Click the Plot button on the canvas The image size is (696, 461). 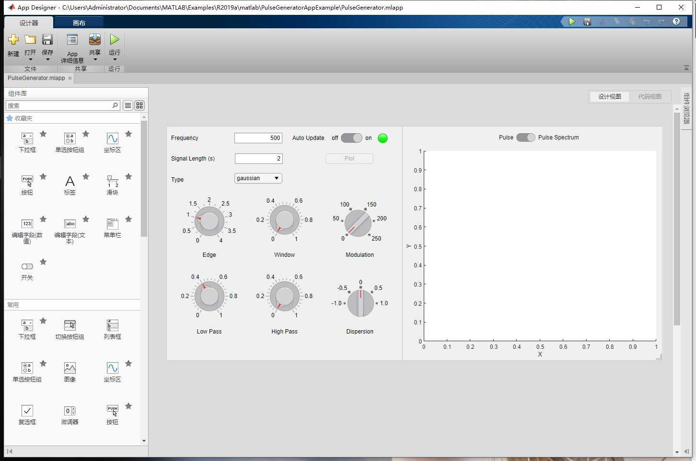point(349,158)
